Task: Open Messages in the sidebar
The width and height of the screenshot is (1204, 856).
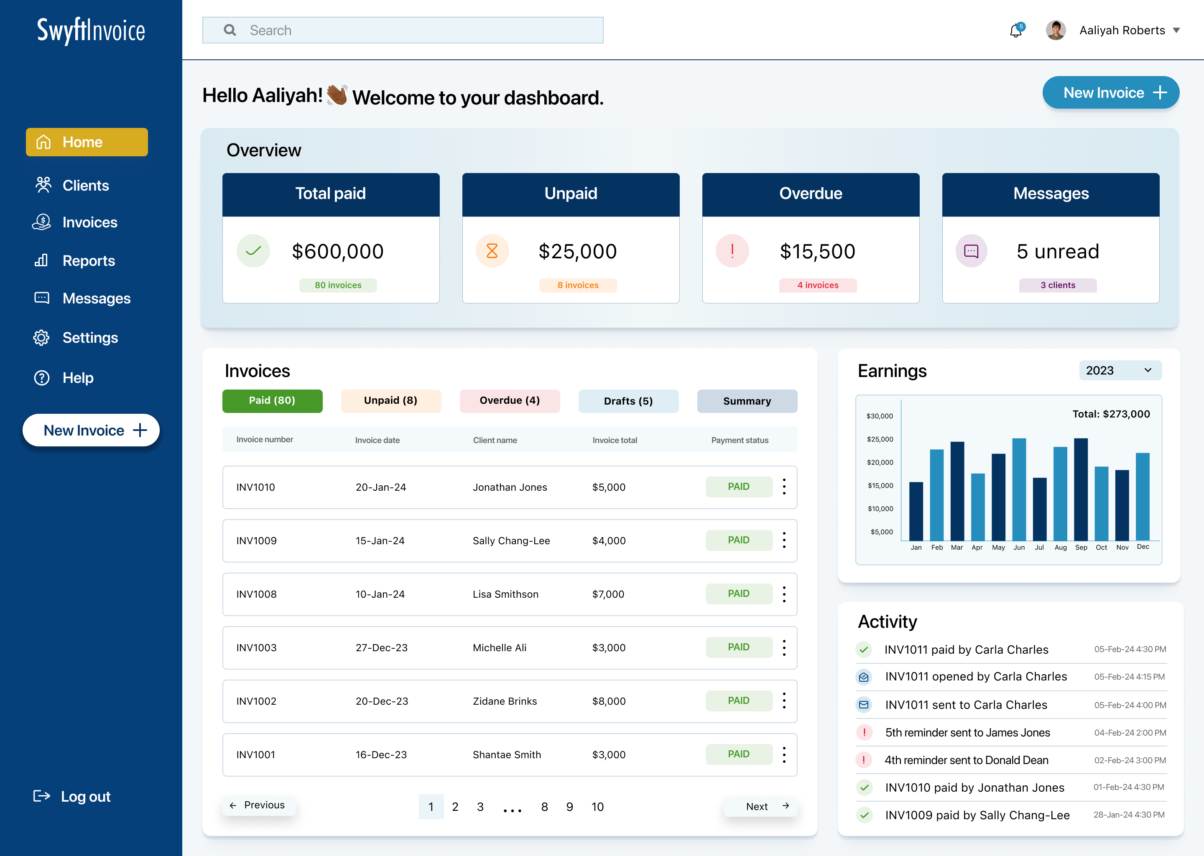Action: point(82,298)
